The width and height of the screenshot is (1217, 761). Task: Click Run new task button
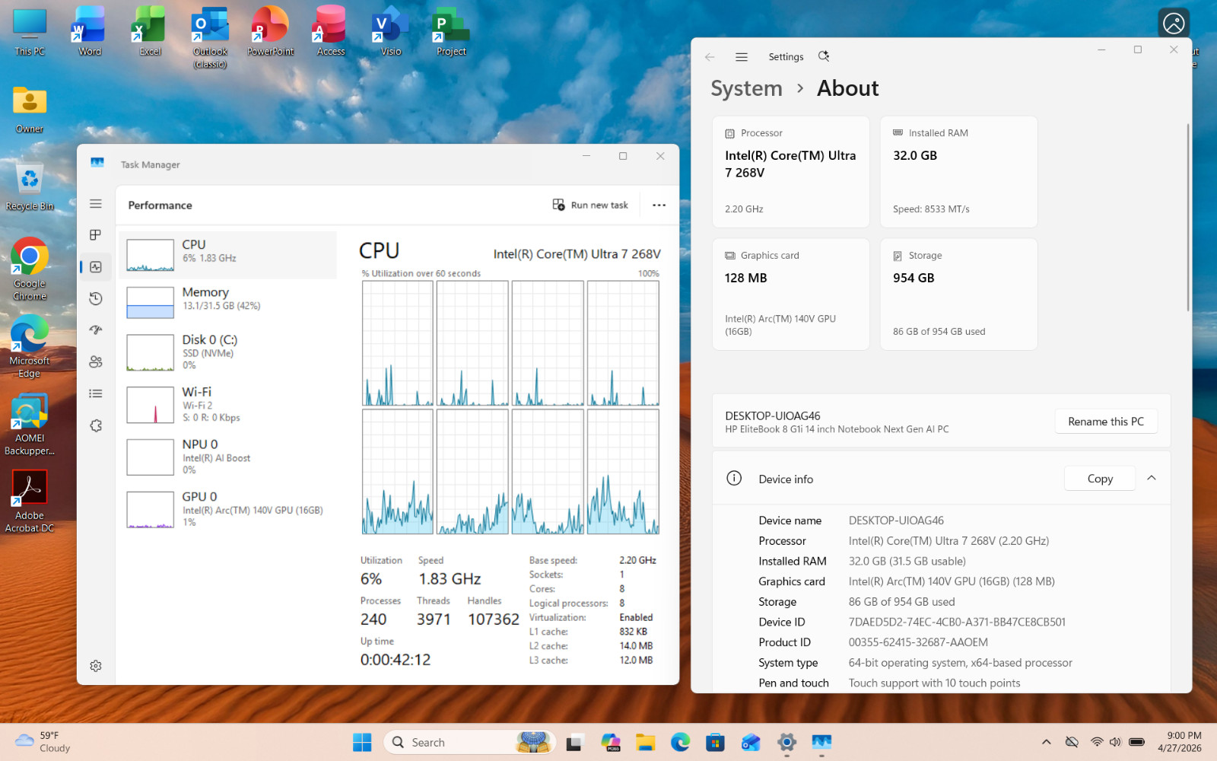(x=591, y=205)
